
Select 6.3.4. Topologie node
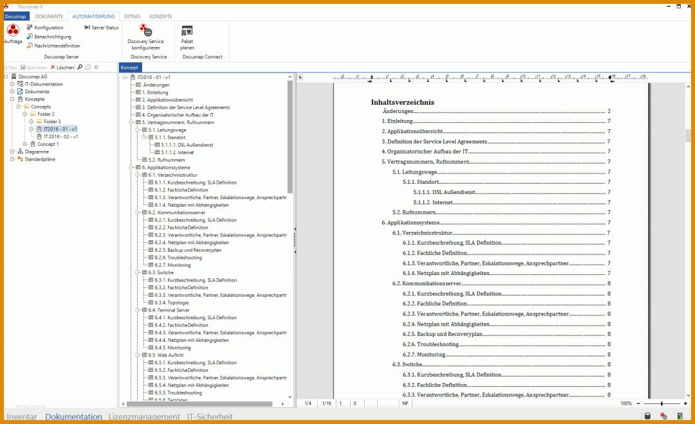pos(172,303)
